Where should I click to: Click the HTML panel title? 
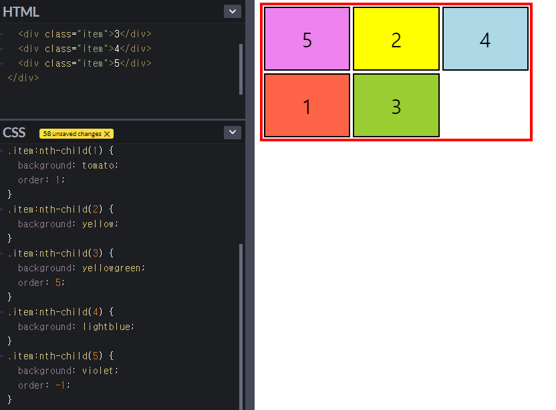point(21,12)
